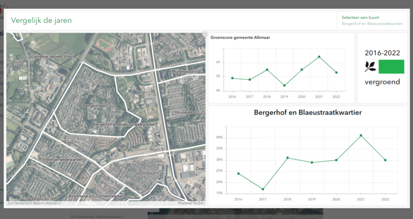Image resolution: width=413 pixels, height=219 pixels.
Task: Select Bergermeer neighborhood on the map
Action: 94,105
